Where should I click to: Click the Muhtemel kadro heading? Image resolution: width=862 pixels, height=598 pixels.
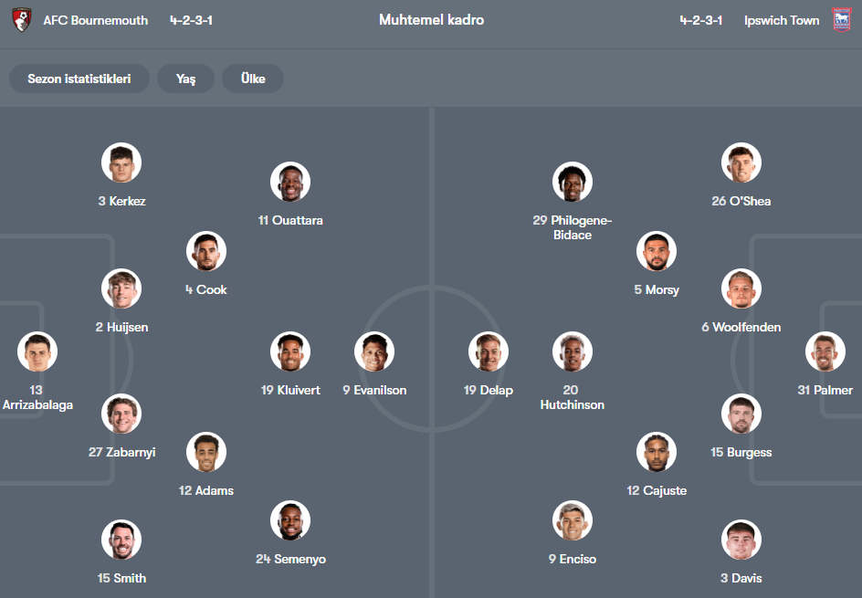coord(432,20)
